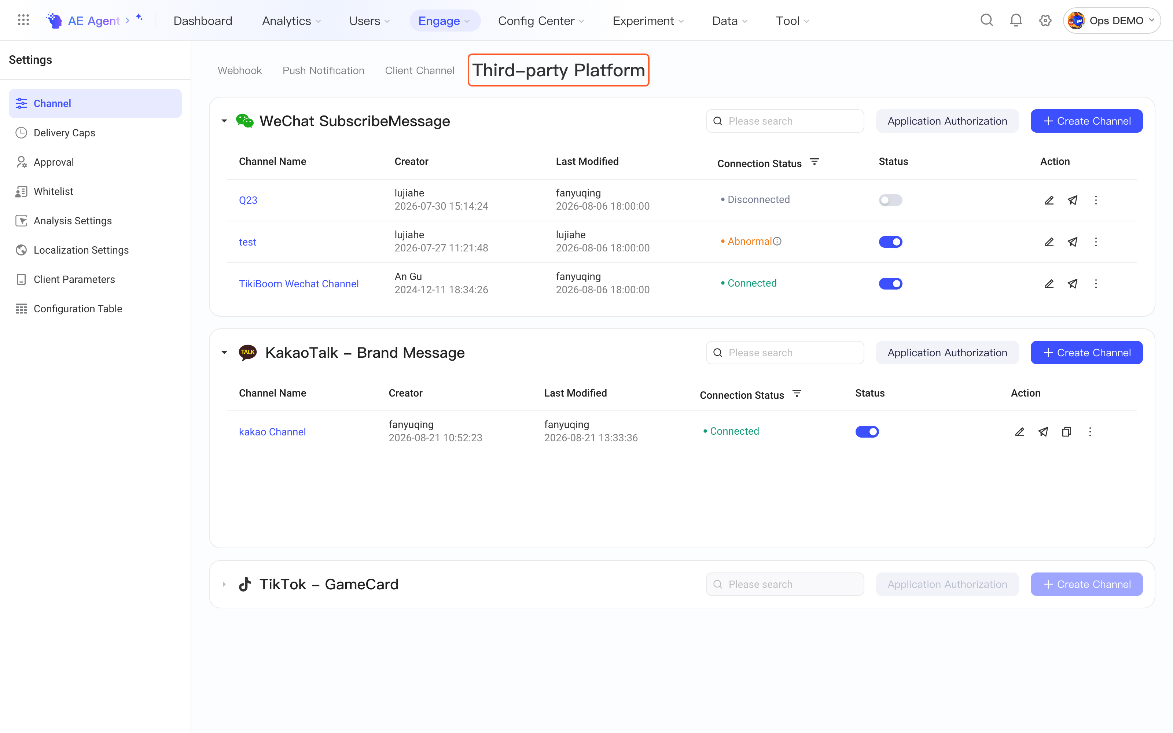The image size is (1173, 733).
Task: Enable the Q23 channel status toggle
Action: click(x=890, y=200)
